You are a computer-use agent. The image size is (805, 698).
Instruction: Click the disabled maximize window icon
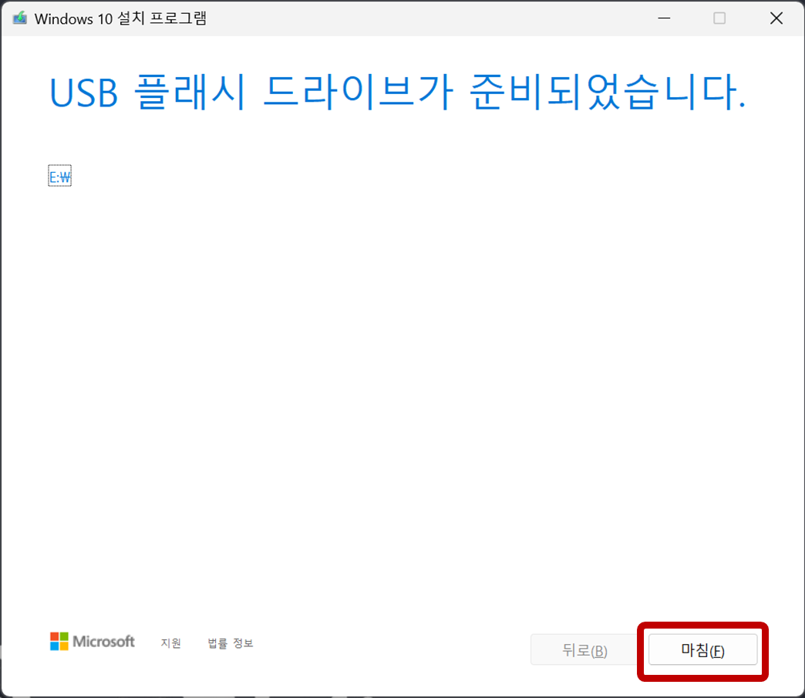point(719,18)
